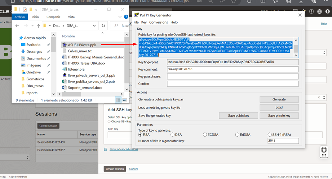Select Calves_maxa.txt file in Explorer
This screenshot has height=179, width=332.
(80, 51)
